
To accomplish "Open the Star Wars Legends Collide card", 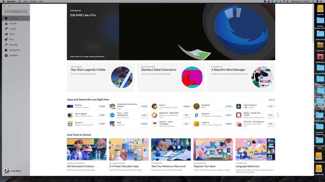I will click(101, 77).
